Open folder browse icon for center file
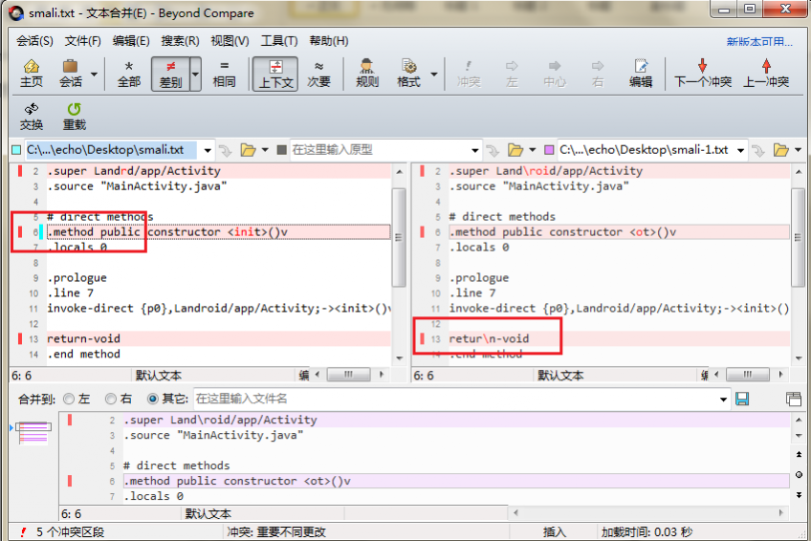The width and height of the screenshot is (811, 541). (515, 150)
